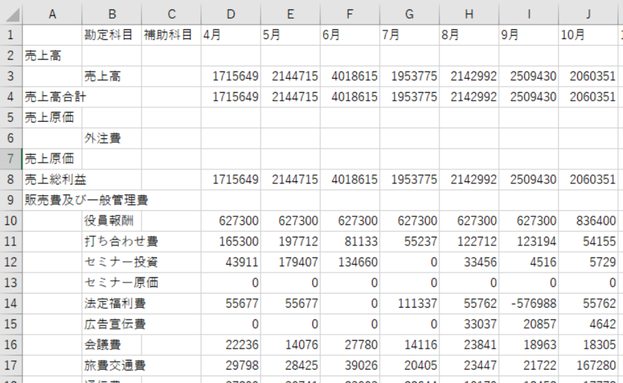Click the 5月 header cell
The image size is (623, 383).
click(291, 35)
